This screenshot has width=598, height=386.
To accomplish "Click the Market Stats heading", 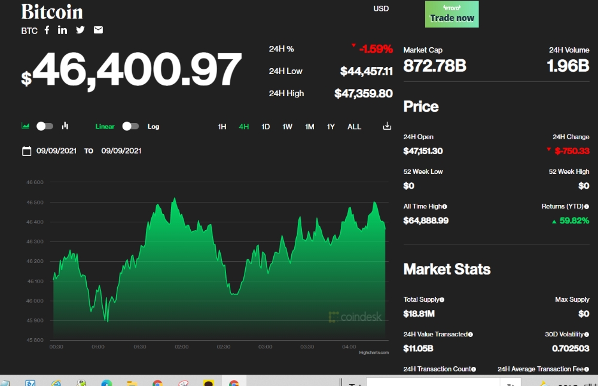I will click(447, 269).
